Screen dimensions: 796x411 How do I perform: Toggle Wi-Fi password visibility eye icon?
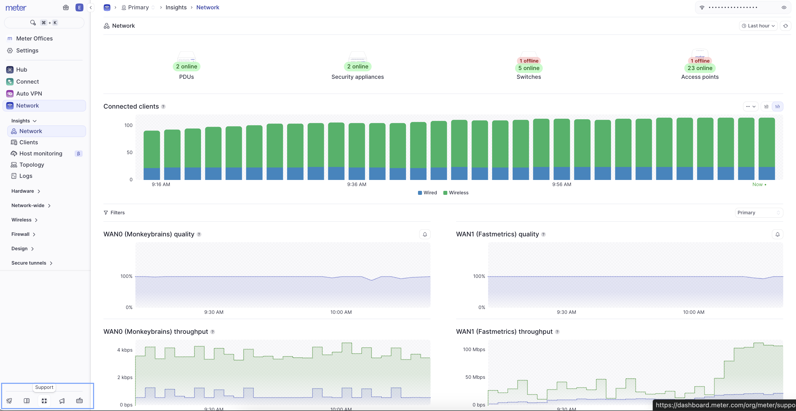(x=784, y=8)
